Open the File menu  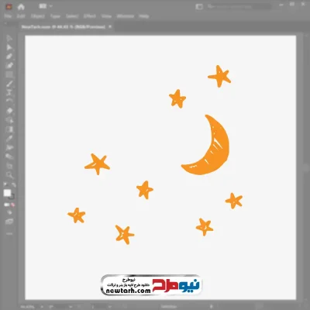(8, 16)
